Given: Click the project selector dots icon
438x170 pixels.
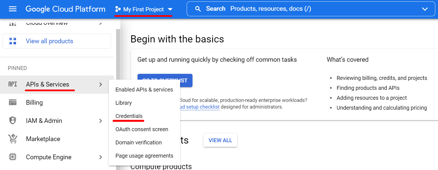Looking at the screenshot, I should [x=118, y=9].
